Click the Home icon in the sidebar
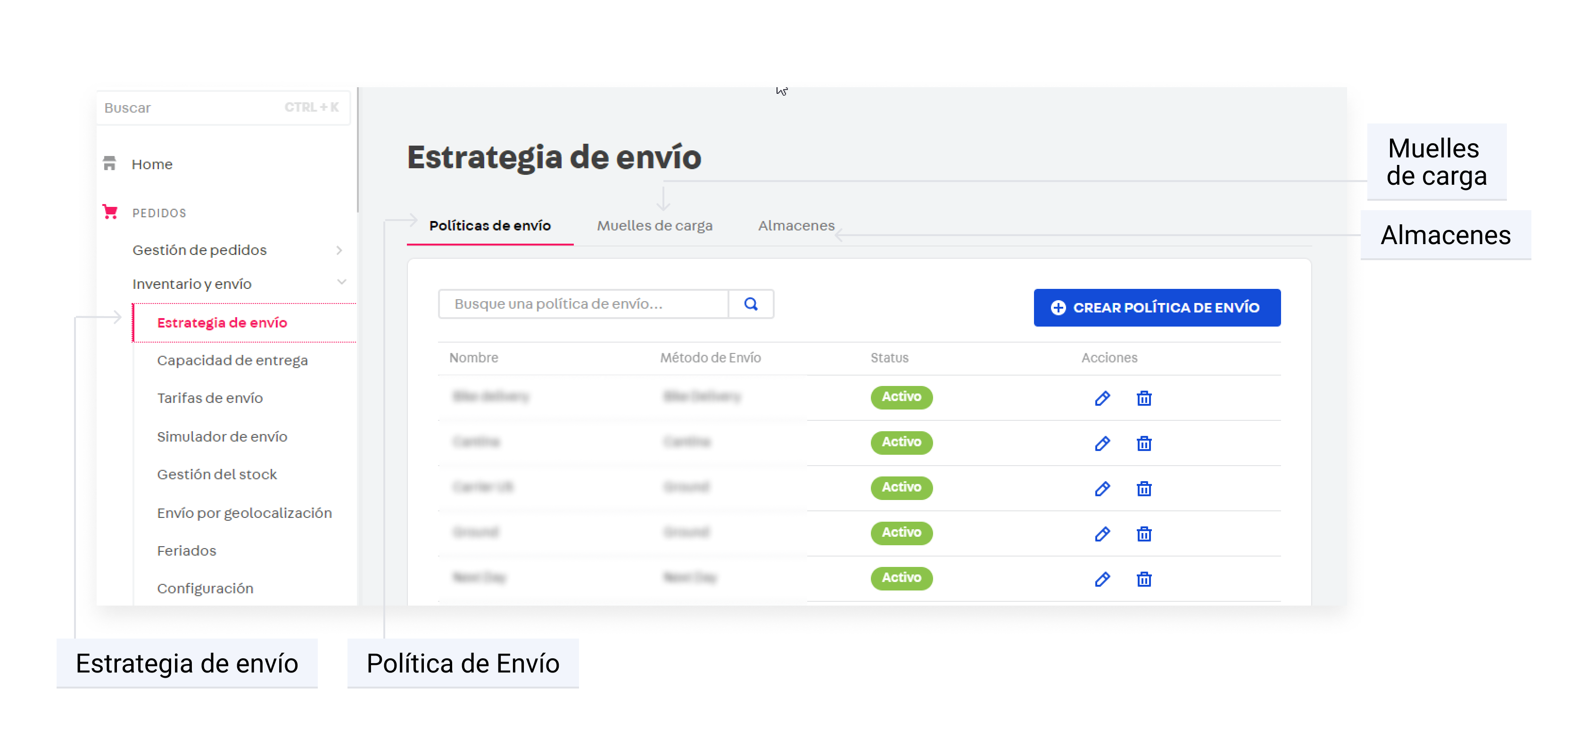 111,163
